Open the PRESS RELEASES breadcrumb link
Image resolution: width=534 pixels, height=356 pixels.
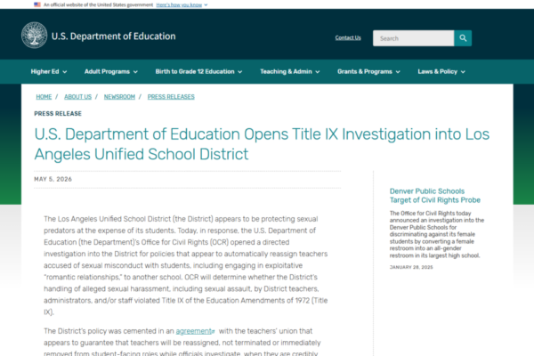(171, 97)
